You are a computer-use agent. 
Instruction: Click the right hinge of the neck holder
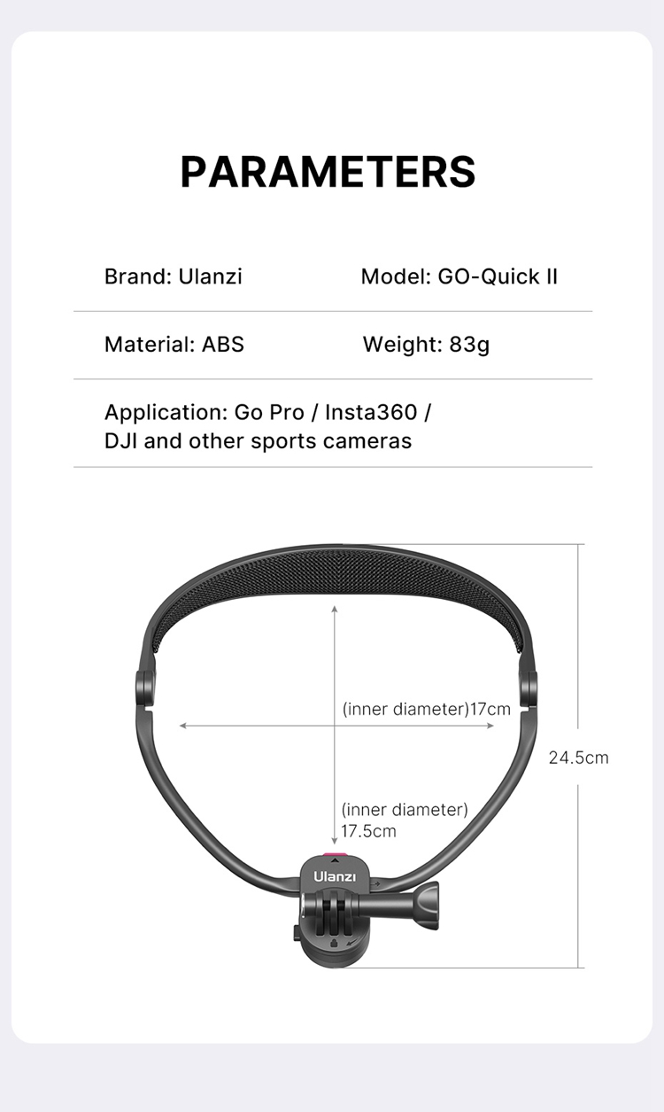coord(529,688)
